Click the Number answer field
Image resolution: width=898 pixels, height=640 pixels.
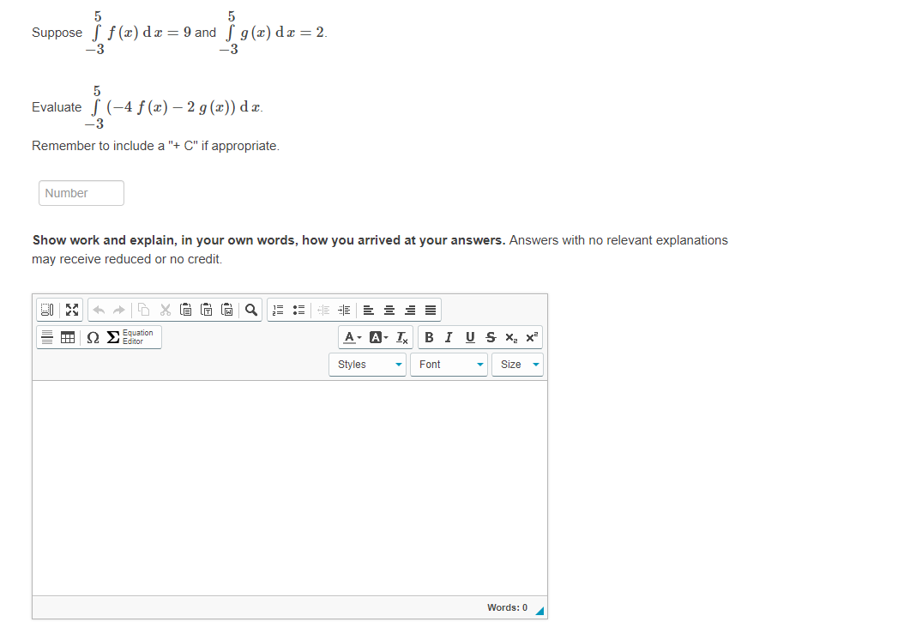tap(81, 192)
